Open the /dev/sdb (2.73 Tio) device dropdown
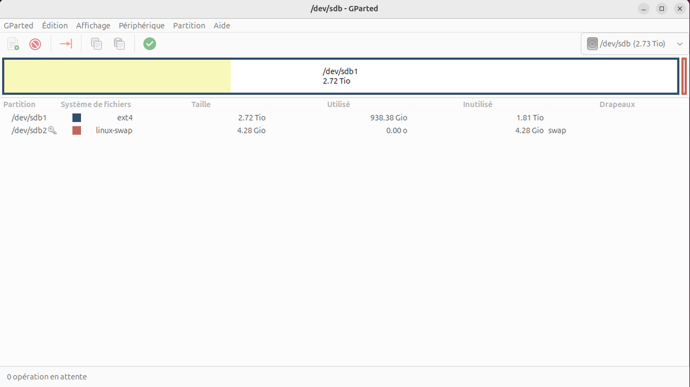This screenshot has height=387, width=690. tap(634, 44)
